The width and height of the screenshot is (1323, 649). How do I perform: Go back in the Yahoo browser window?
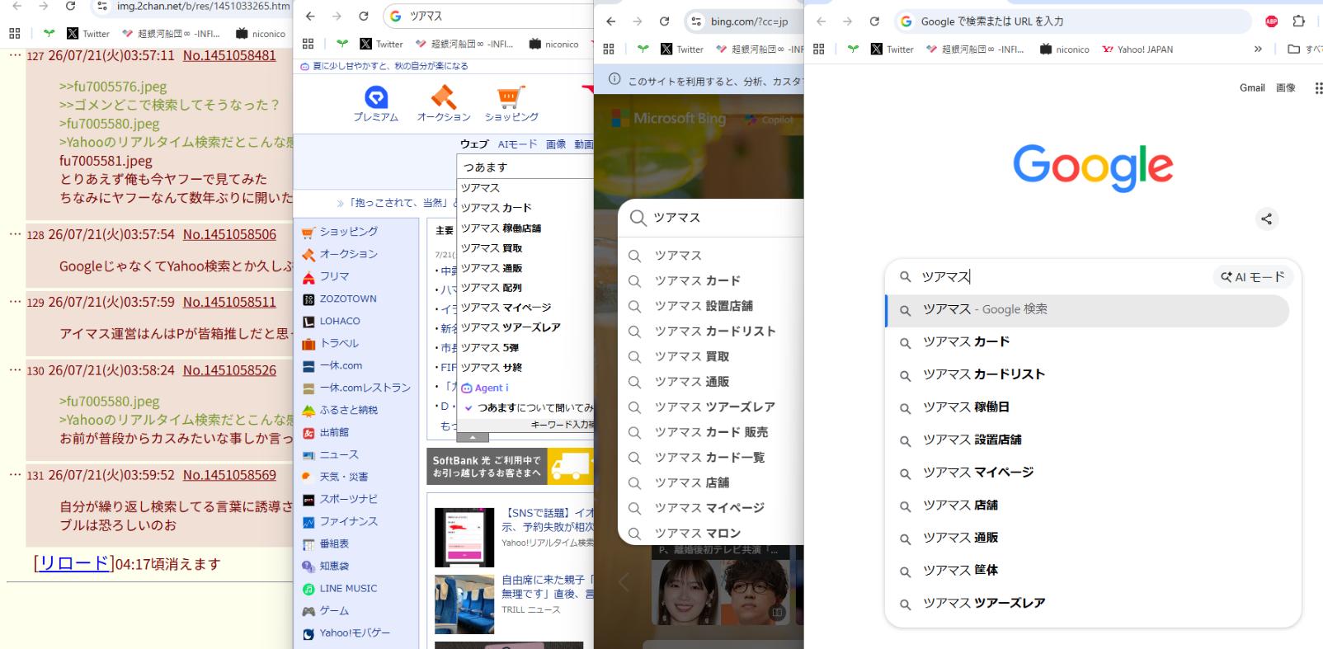click(x=310, y=16)
